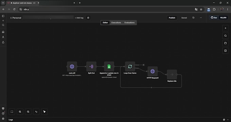Open the browser profile avatar

click(222, 9)
